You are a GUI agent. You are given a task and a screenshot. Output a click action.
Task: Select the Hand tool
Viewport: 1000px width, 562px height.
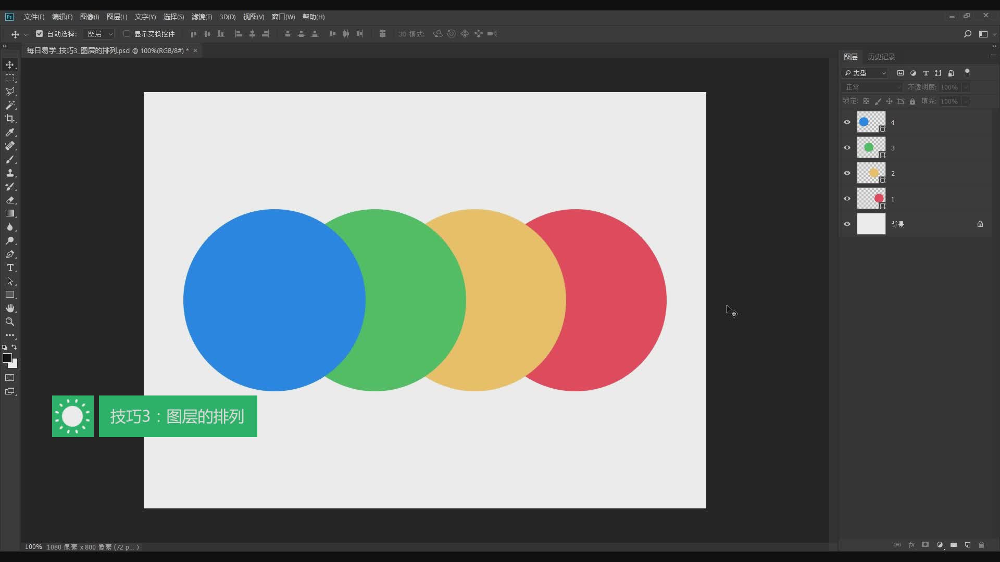[10, 308]
